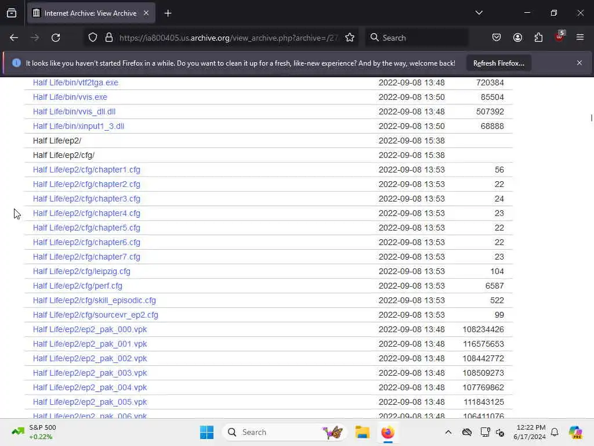This screenshot has height=446, width=594.
Task: Reload the current page
Action: click(x=56, y=38)
